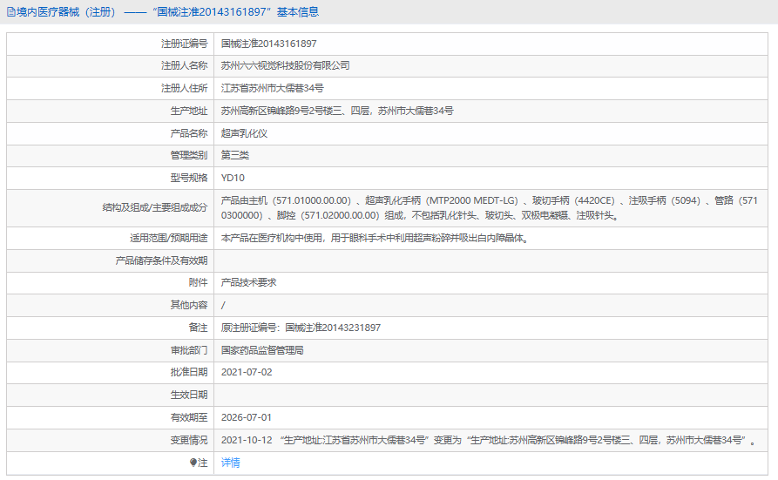Click validity date 2026-07-01
The image size is (778, 480).
[247, 418]
